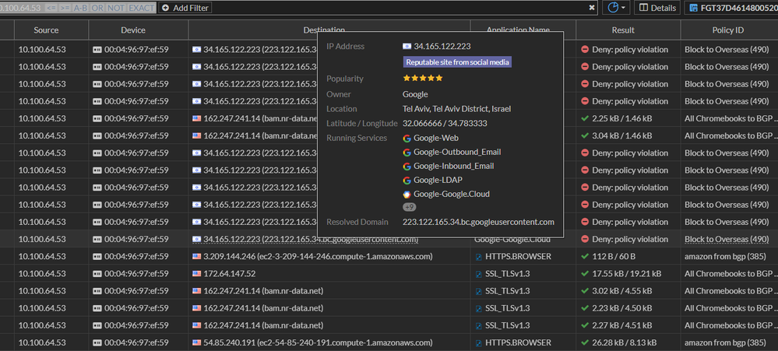This screenshot has height=351, width=778.
Task: Click the green check beside 3.04 kB / 1.46 kB
Action: (x=585, y=136)
